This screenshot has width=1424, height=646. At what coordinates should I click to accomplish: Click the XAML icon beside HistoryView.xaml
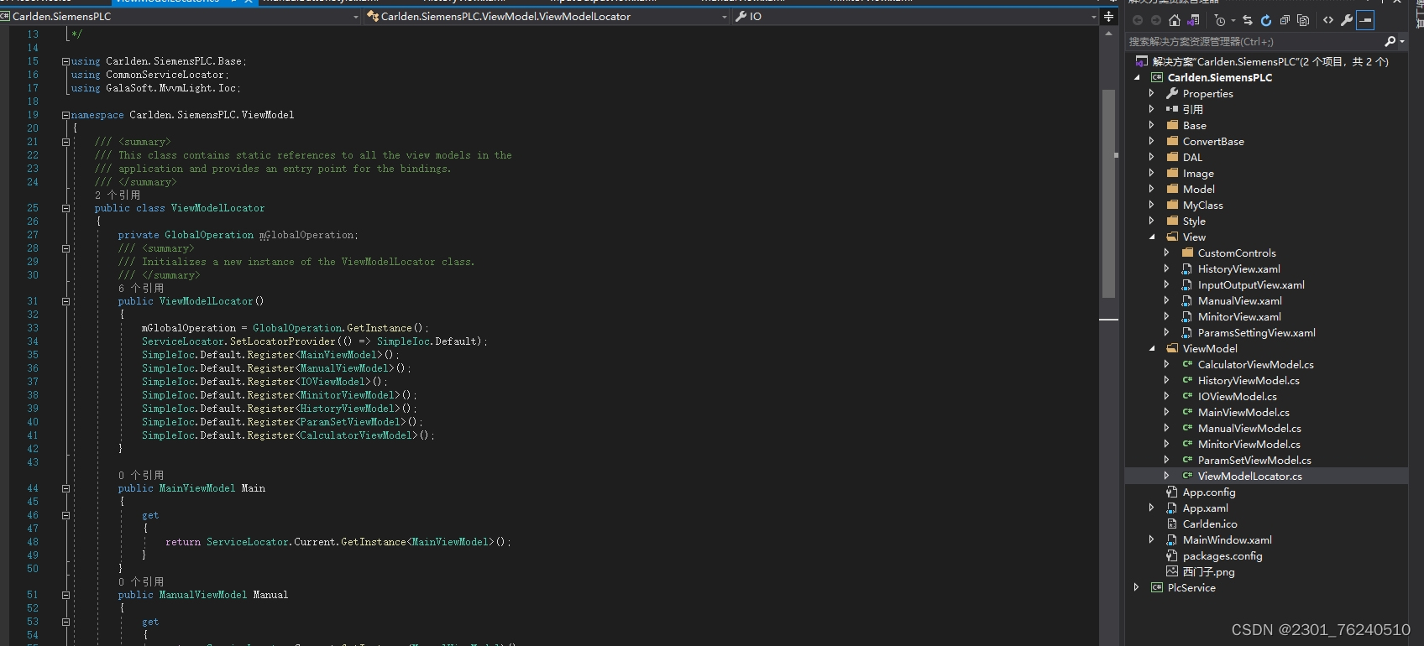pyautogui.click(x=1187, y=269)
